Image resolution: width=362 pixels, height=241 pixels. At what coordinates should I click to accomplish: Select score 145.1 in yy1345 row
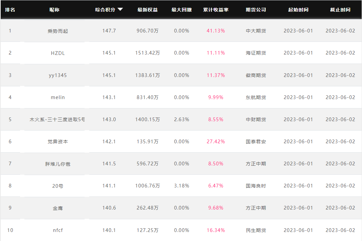109,75
